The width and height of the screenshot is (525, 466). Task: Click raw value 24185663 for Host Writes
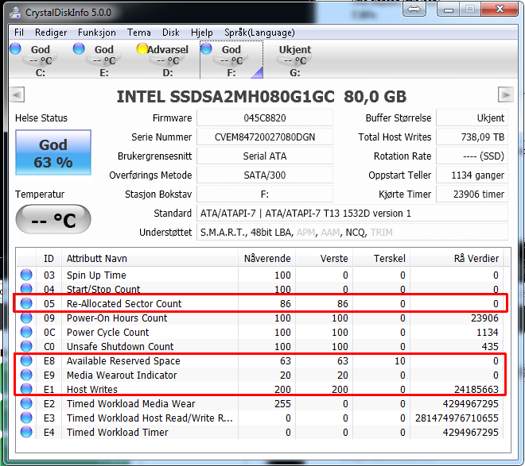coord(476,389)
